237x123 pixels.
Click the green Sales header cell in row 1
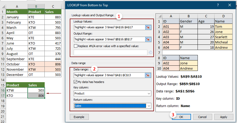(53, 12)
